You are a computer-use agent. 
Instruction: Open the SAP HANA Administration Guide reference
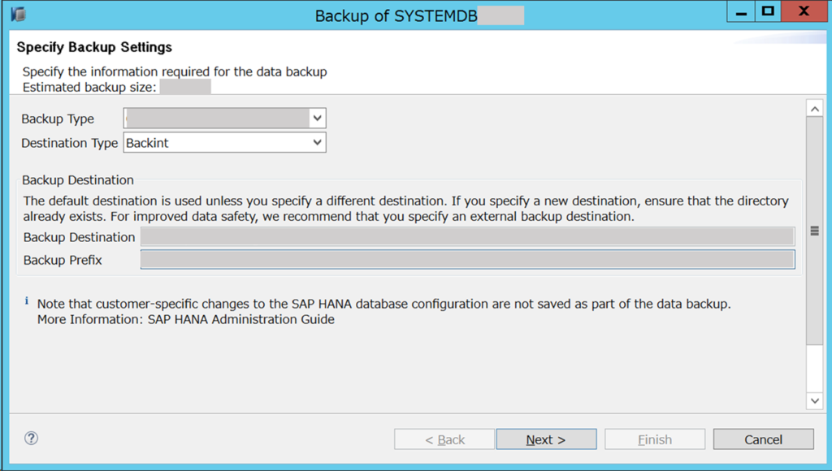(240, 319)
